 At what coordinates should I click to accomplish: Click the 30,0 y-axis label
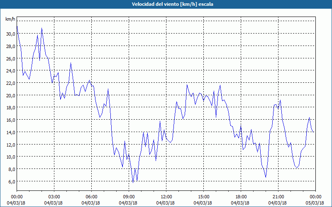tap(11, 34)
